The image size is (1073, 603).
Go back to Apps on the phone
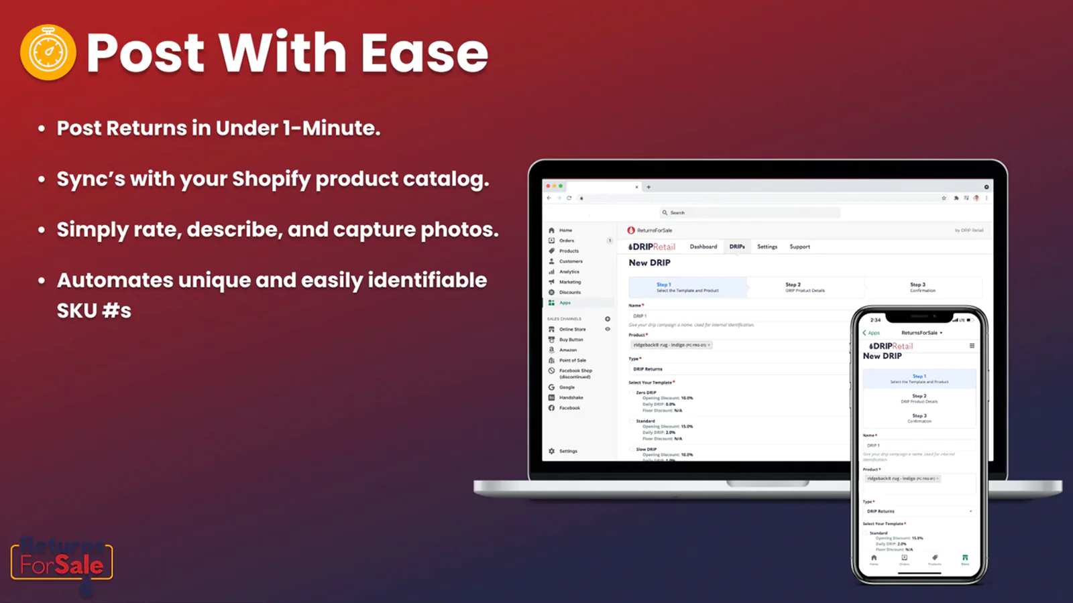871,332
